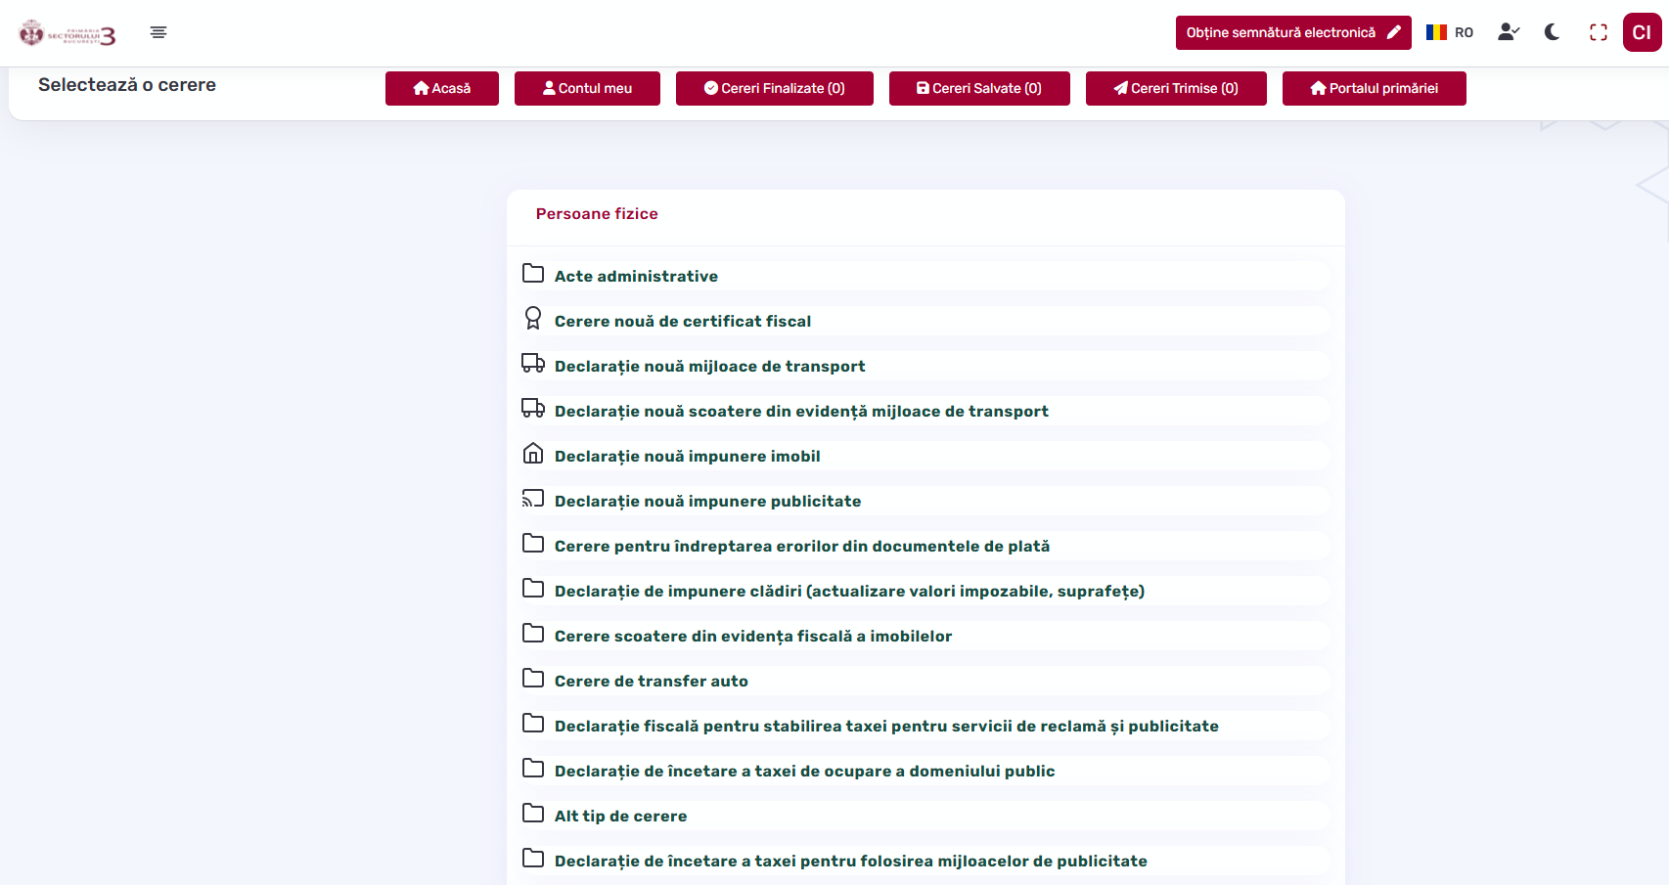Select Cerere de transfer auto
This screenshot has height=885, width=1669.
(x=651, y=681)
